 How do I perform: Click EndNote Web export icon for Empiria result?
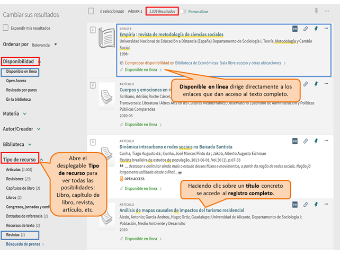tap(295, 29)
